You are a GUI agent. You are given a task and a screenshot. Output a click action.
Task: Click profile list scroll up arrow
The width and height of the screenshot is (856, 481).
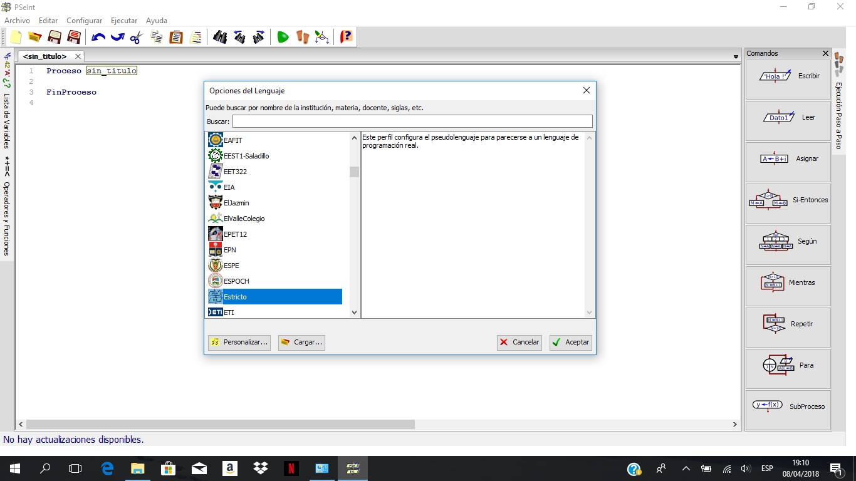[354, 137]
